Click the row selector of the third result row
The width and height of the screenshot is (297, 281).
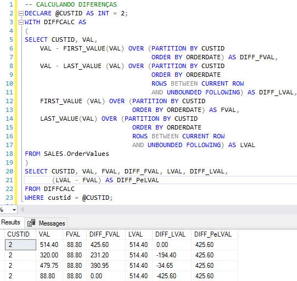click(2, 266)
